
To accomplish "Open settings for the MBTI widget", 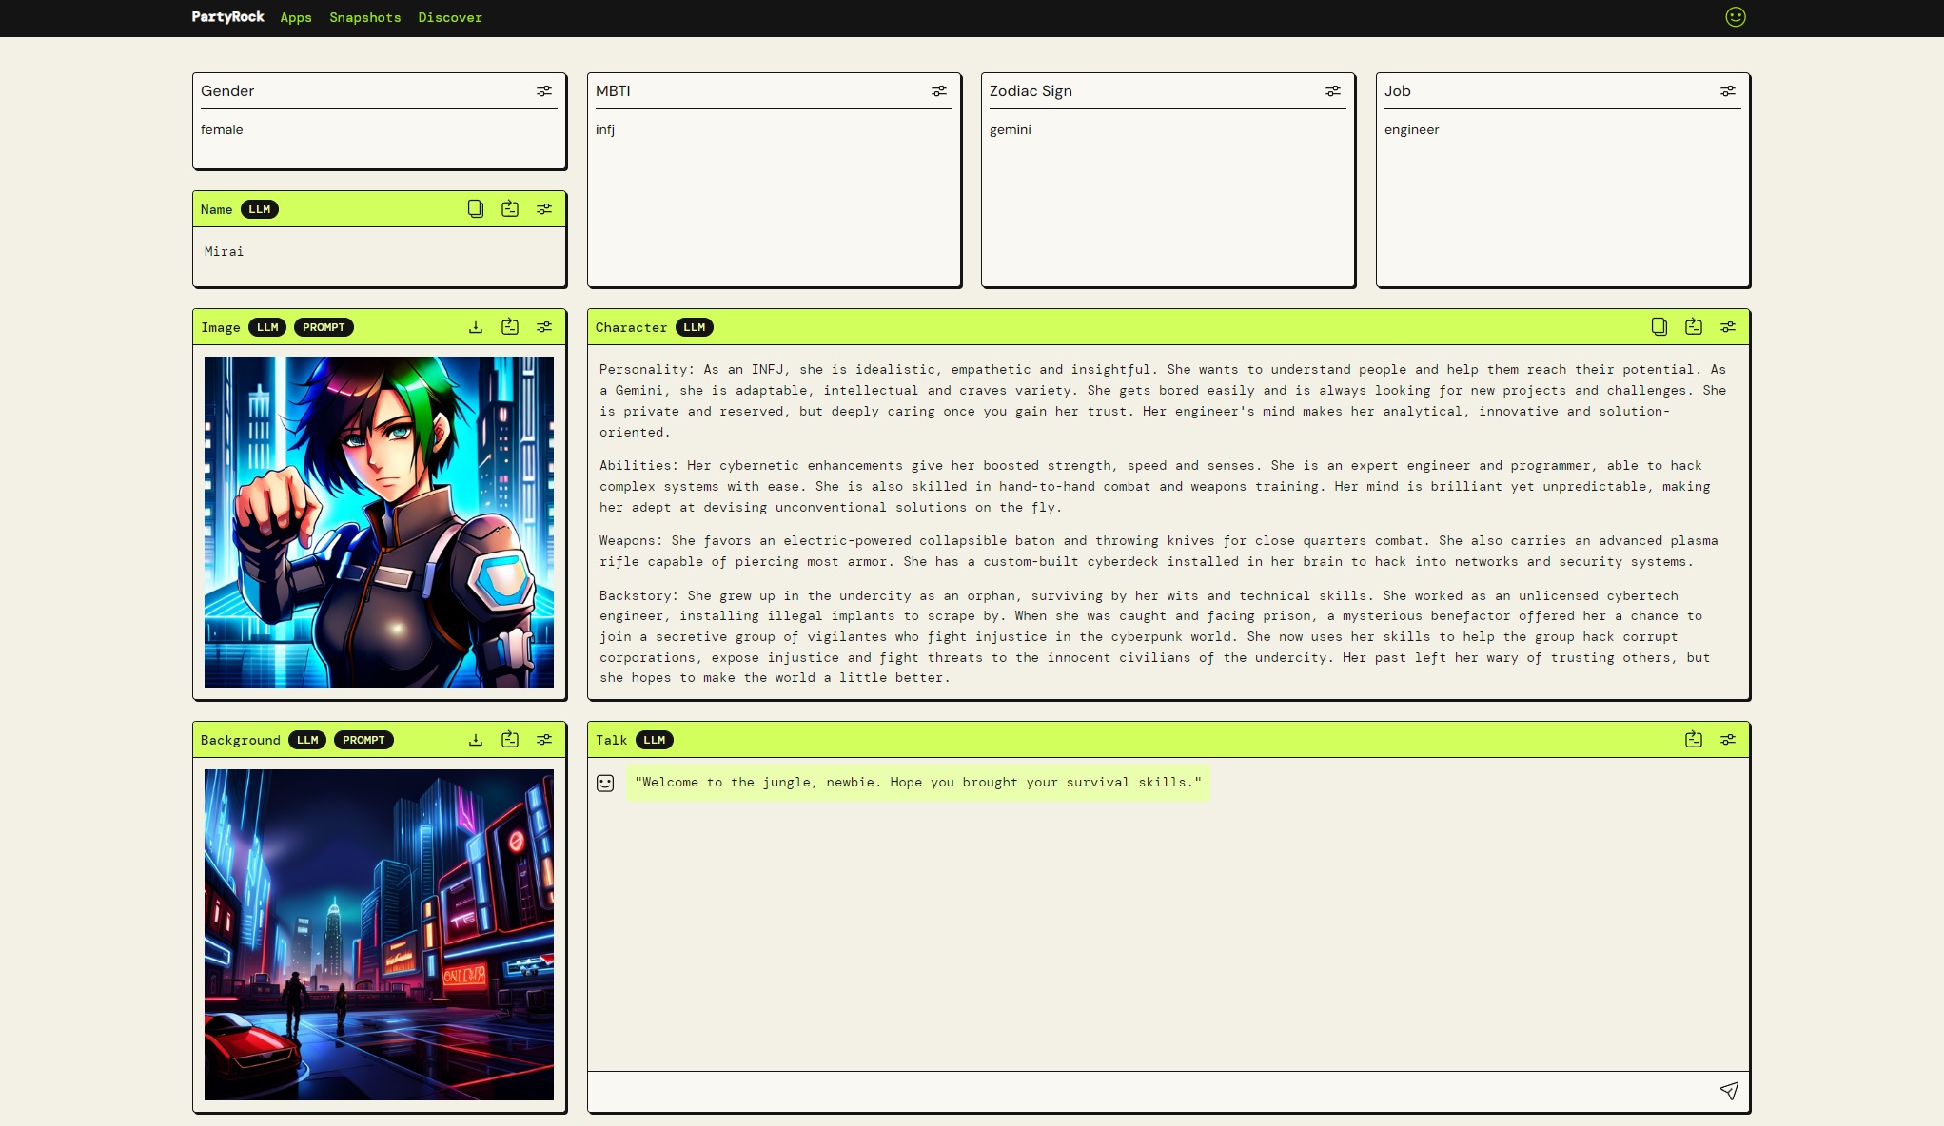I will (939, 91).
